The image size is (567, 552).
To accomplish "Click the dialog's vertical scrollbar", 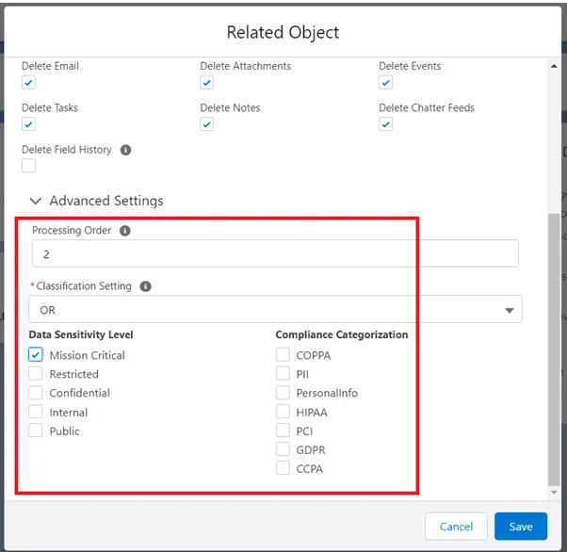I will tap(553, 349).
